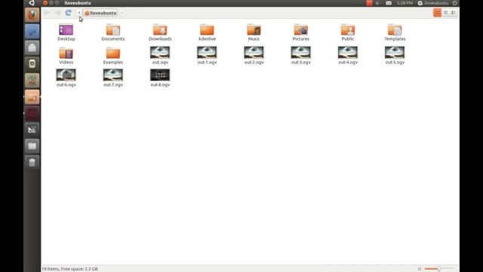Open the workspace switcher launcher icon

(32, 146)
